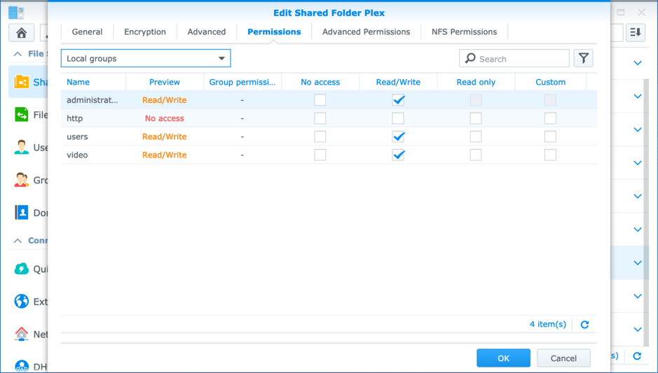
Task: Switch to the General tab
Action: [x=87, y=32]
